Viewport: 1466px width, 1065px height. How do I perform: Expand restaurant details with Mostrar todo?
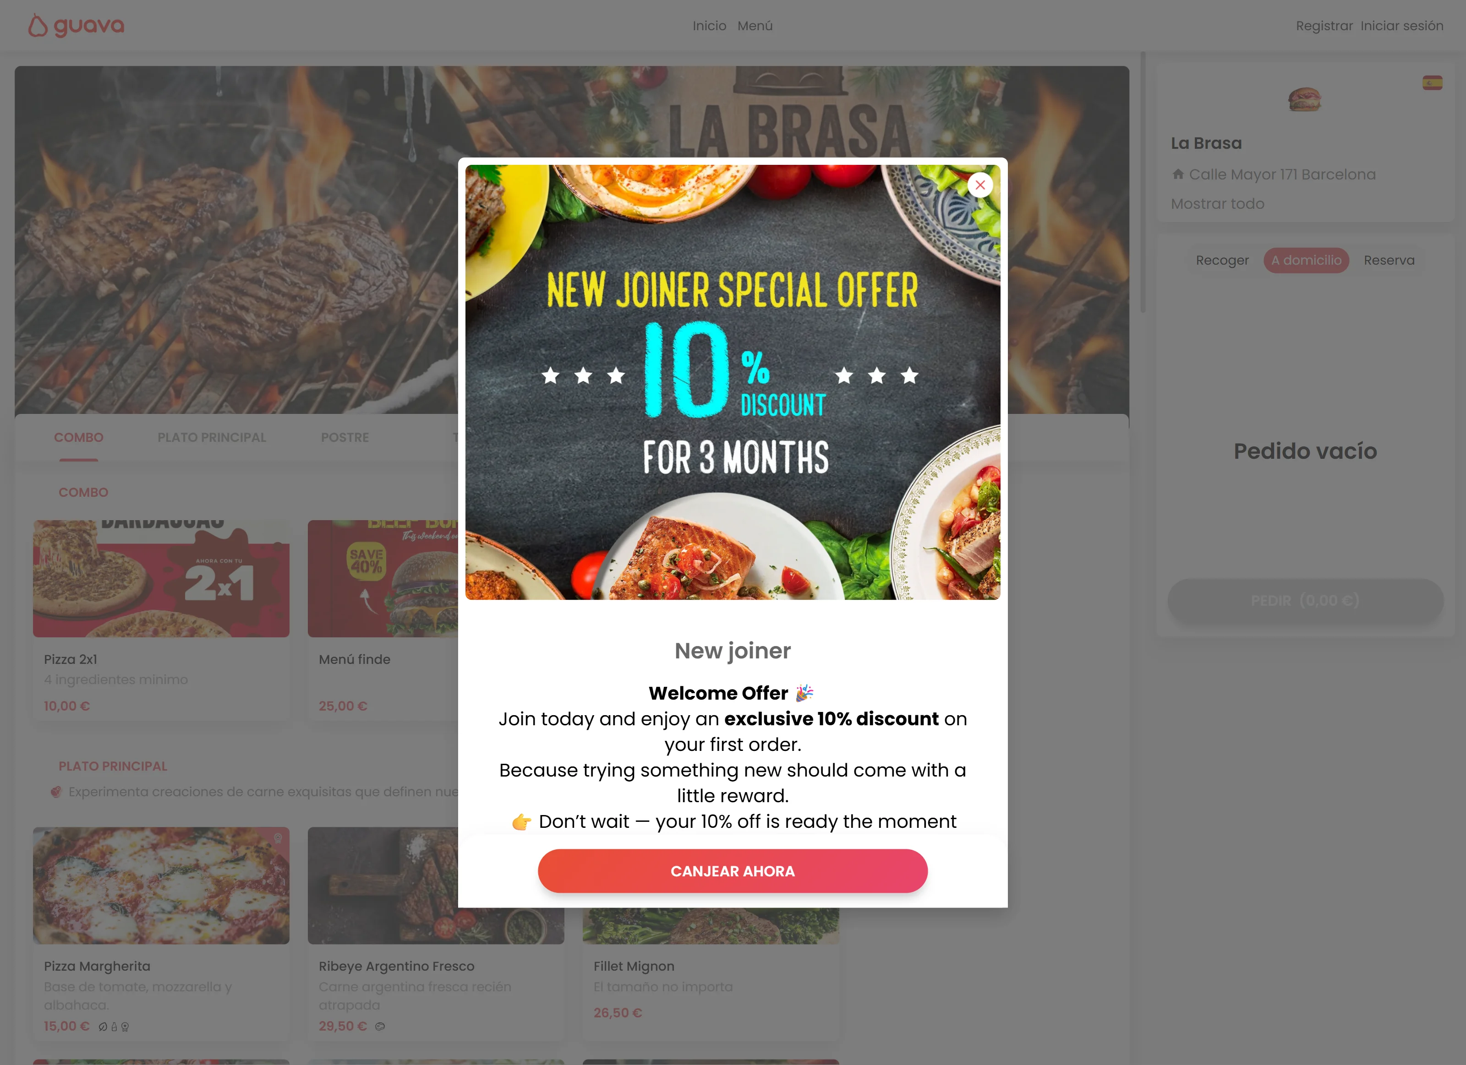point(1217,203)
